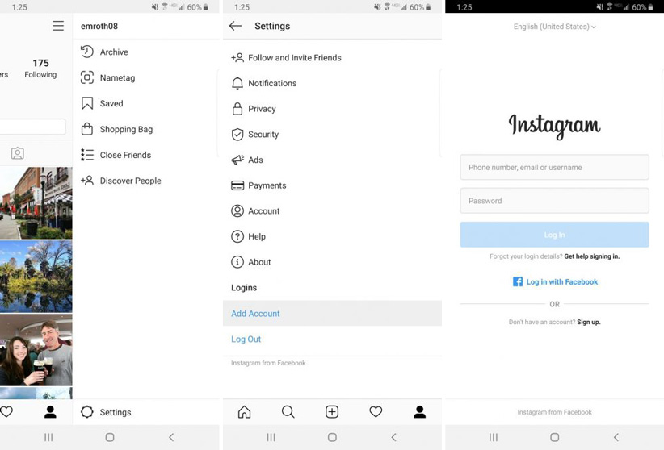View the 175 Following count
The height and width of the screenshot is (450, 664).
40,68
